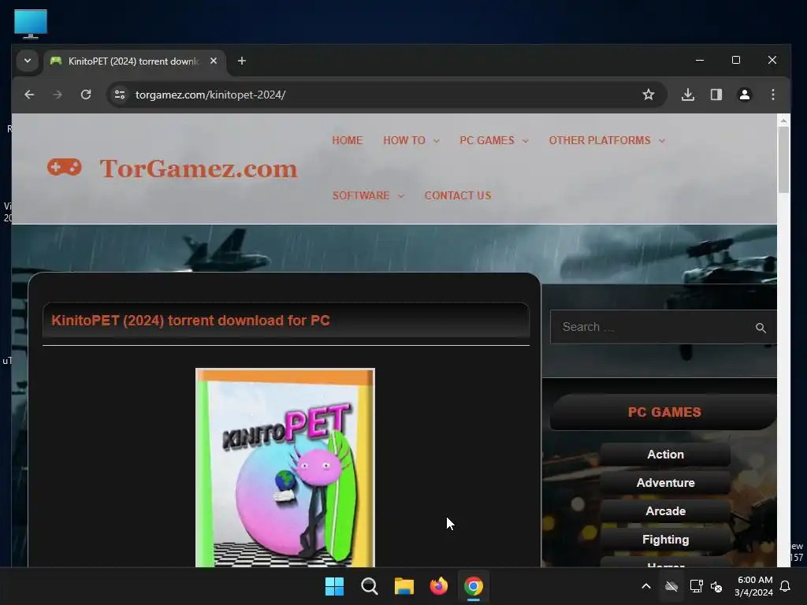Expand the SOFTWARE chevron

pyautogui.click(x=401, y=196)
